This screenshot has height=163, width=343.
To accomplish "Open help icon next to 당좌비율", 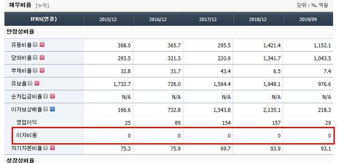I will 35,58.
